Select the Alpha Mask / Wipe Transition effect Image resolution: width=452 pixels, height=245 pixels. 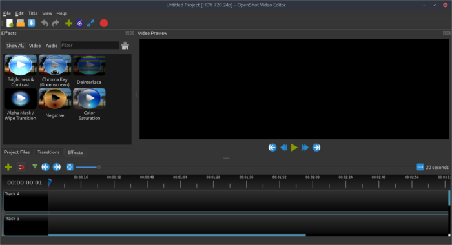tap(21, 104)
